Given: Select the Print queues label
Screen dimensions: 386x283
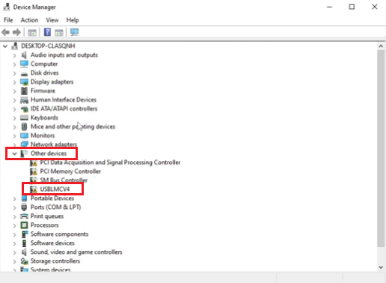Looking at the screenshot, I should point(47,216).
